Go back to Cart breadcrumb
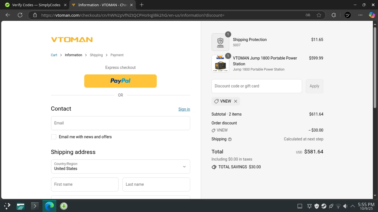Image resolution: width=378 pixels, height=212 pixels. pos(54,55)
